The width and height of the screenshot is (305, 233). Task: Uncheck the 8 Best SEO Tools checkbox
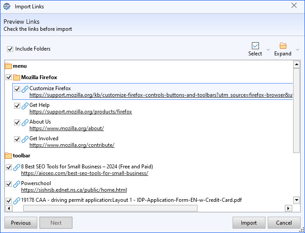[x=9, y=167]
